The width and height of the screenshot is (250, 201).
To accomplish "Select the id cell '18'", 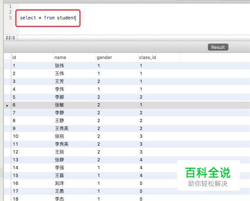I will 16,199.
